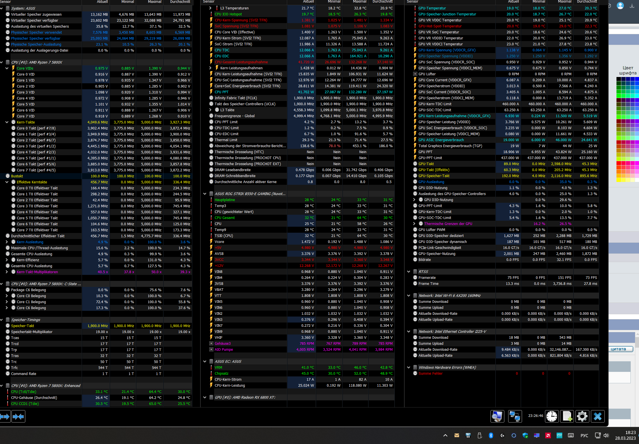Image resolution: width=639 pixels, height=444 pixels.
Task: Expand Thermische Grenzen der GPU
Action: [x=414, y=224]
